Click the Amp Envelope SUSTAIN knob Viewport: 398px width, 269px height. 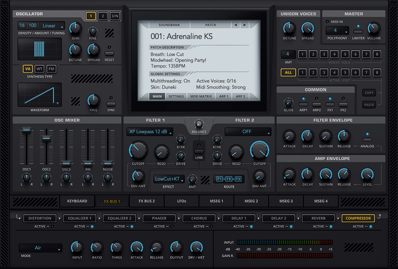point(326,175)
